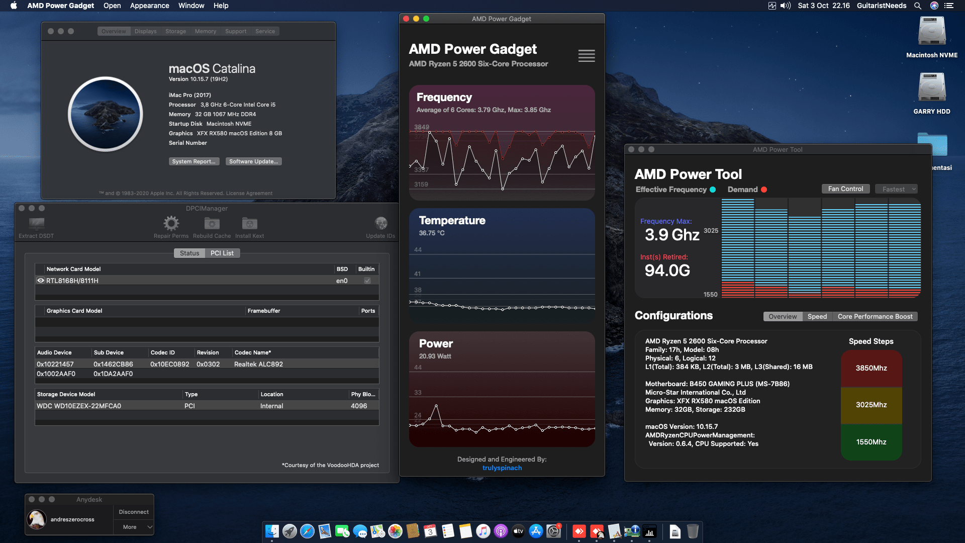
Task: Open the Fastest dropdown in AMD Power Tool
Action: (x=896, y=189)
